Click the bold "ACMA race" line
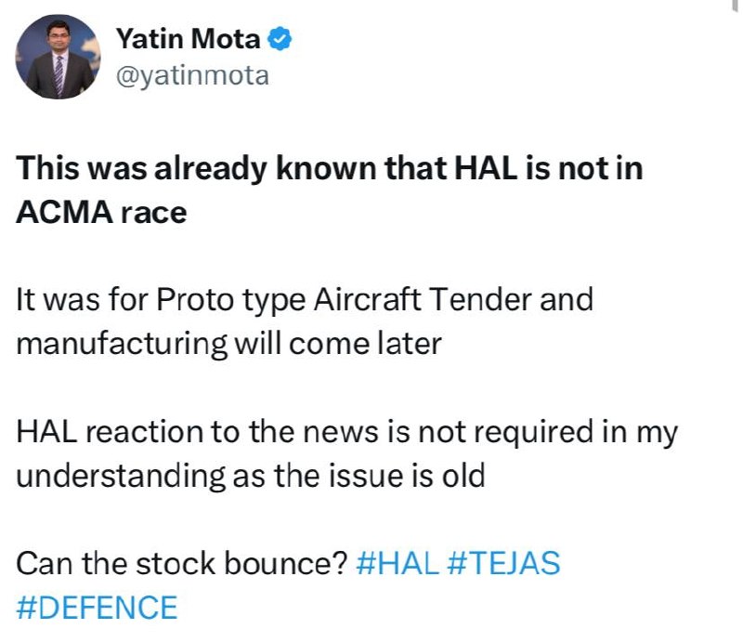743x642 pixels. pos(102,213)
